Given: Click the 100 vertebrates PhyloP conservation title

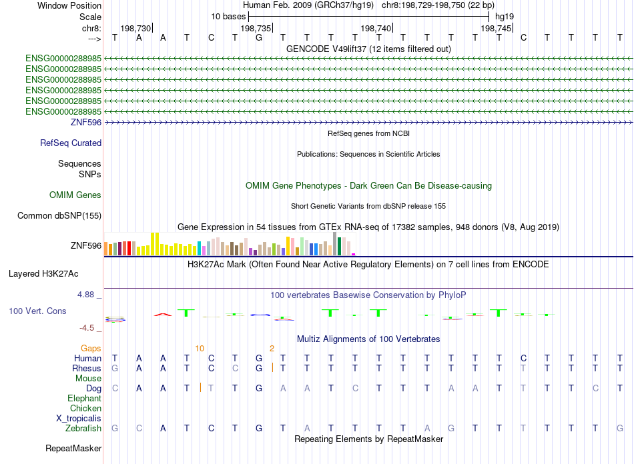Looking at the screenshot, I should (368, 295).
